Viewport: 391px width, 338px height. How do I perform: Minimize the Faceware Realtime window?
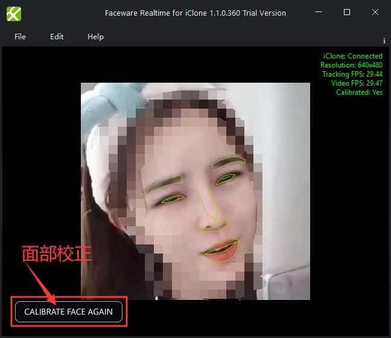click(319, 12)
